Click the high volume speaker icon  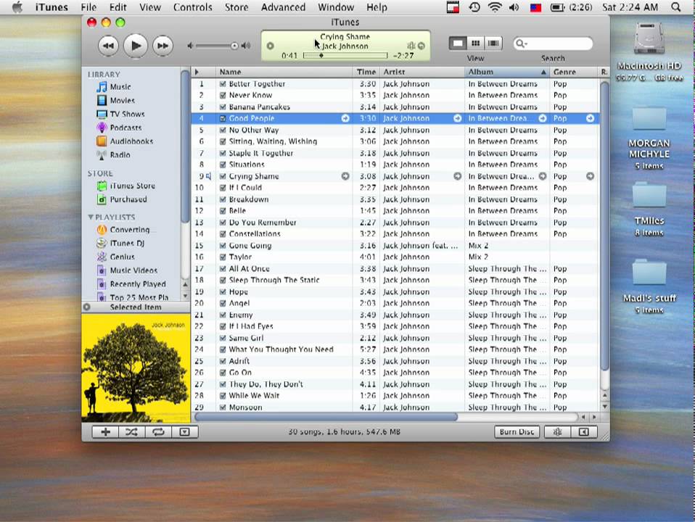(245, 46)
